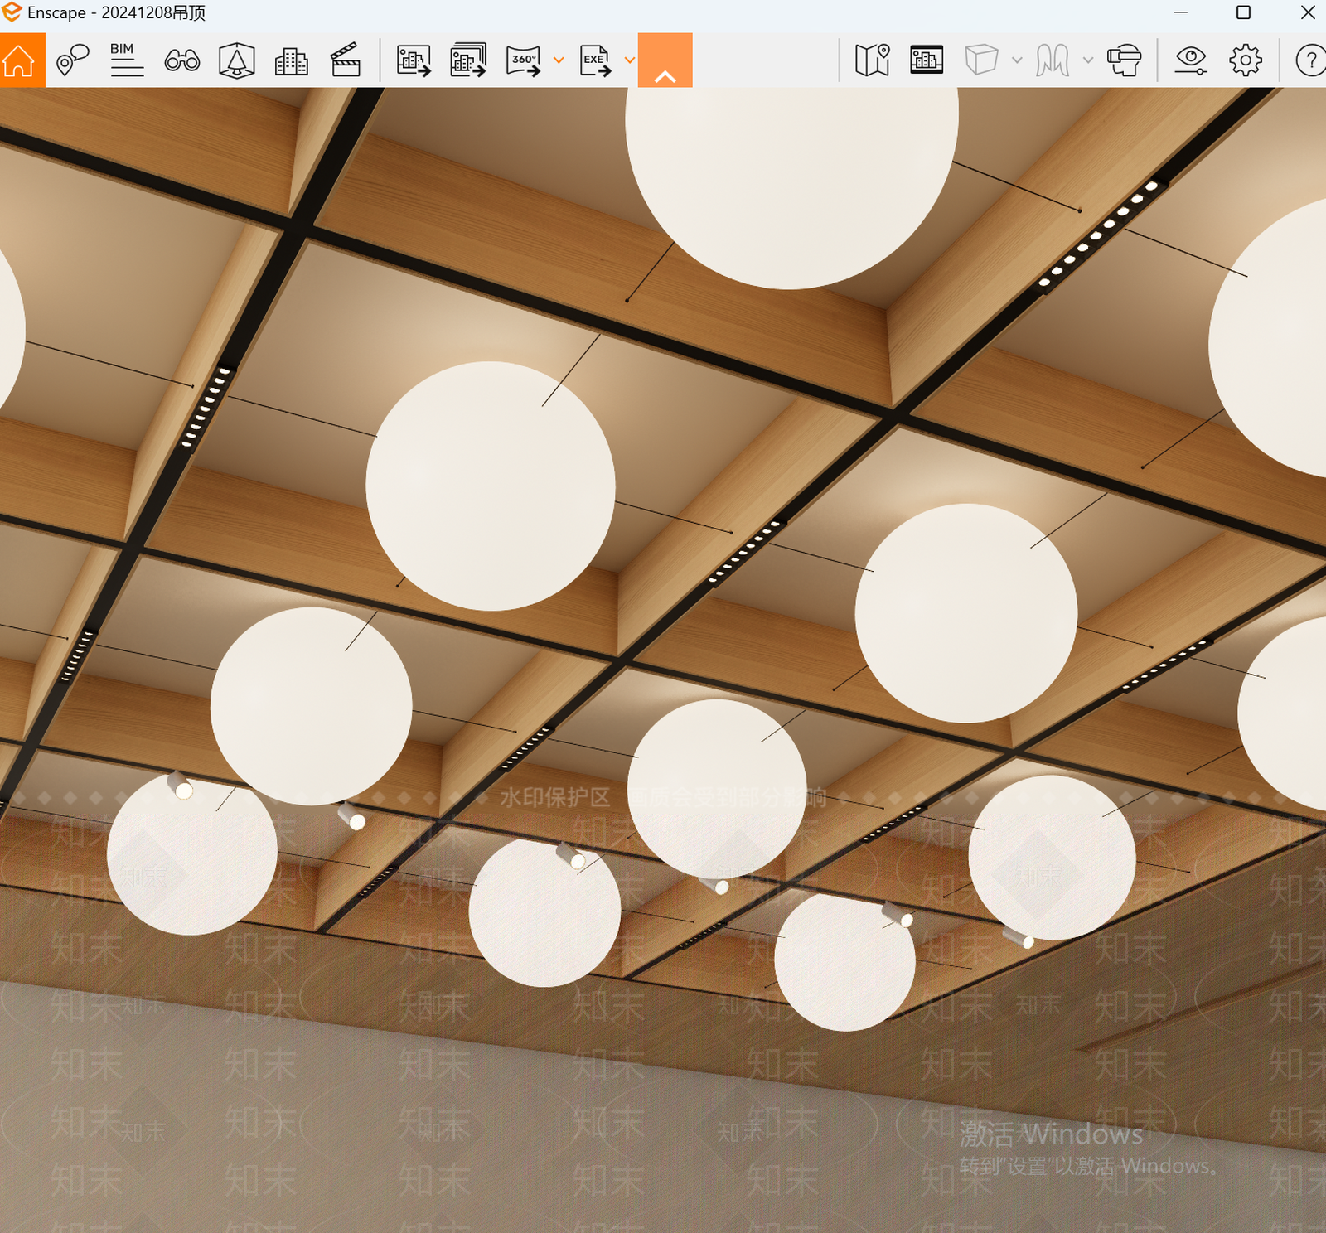Collapse toolbar with orange chevron button

coord(665,60)
